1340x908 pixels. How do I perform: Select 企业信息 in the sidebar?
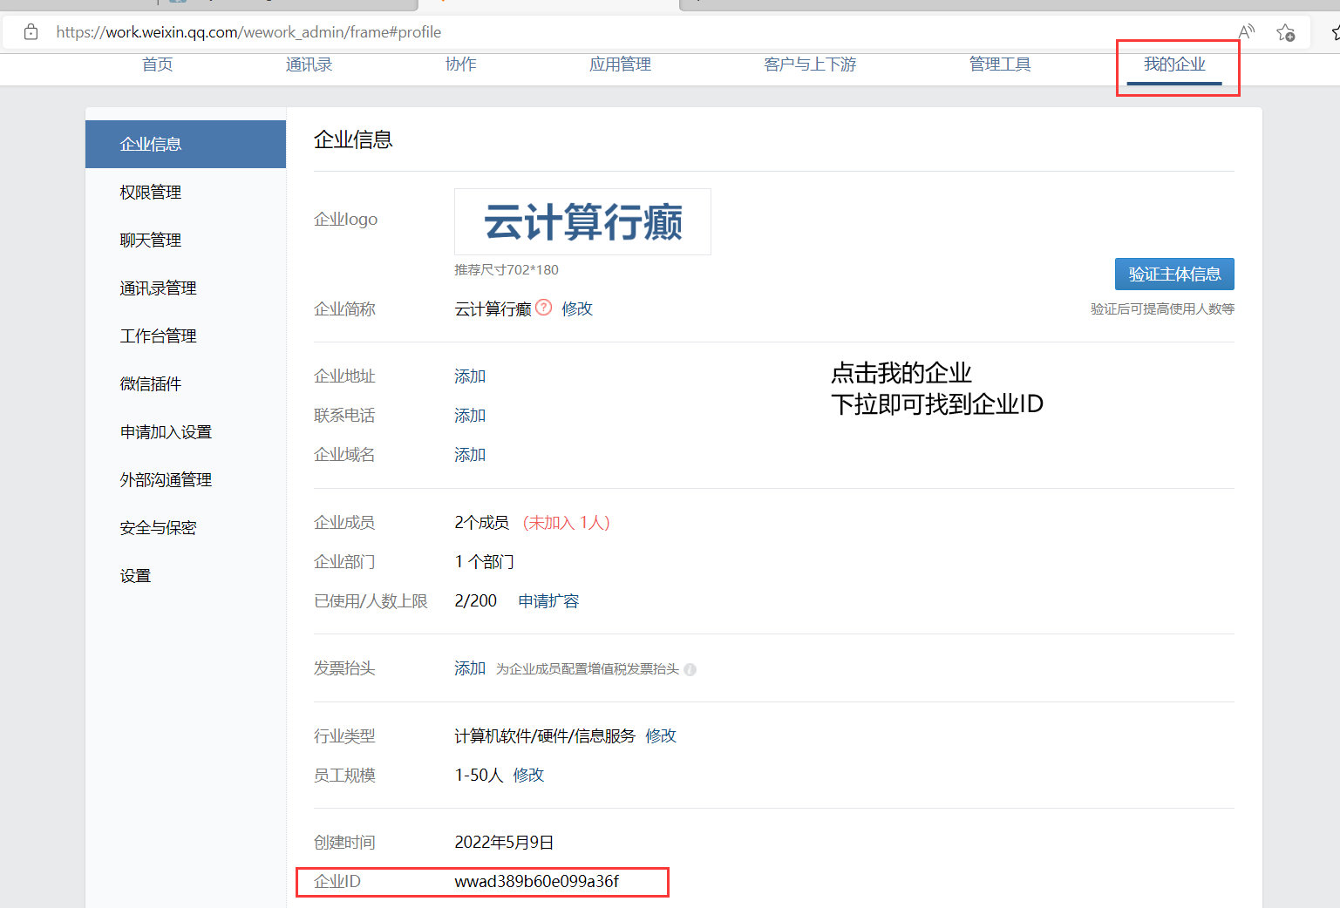186,144
